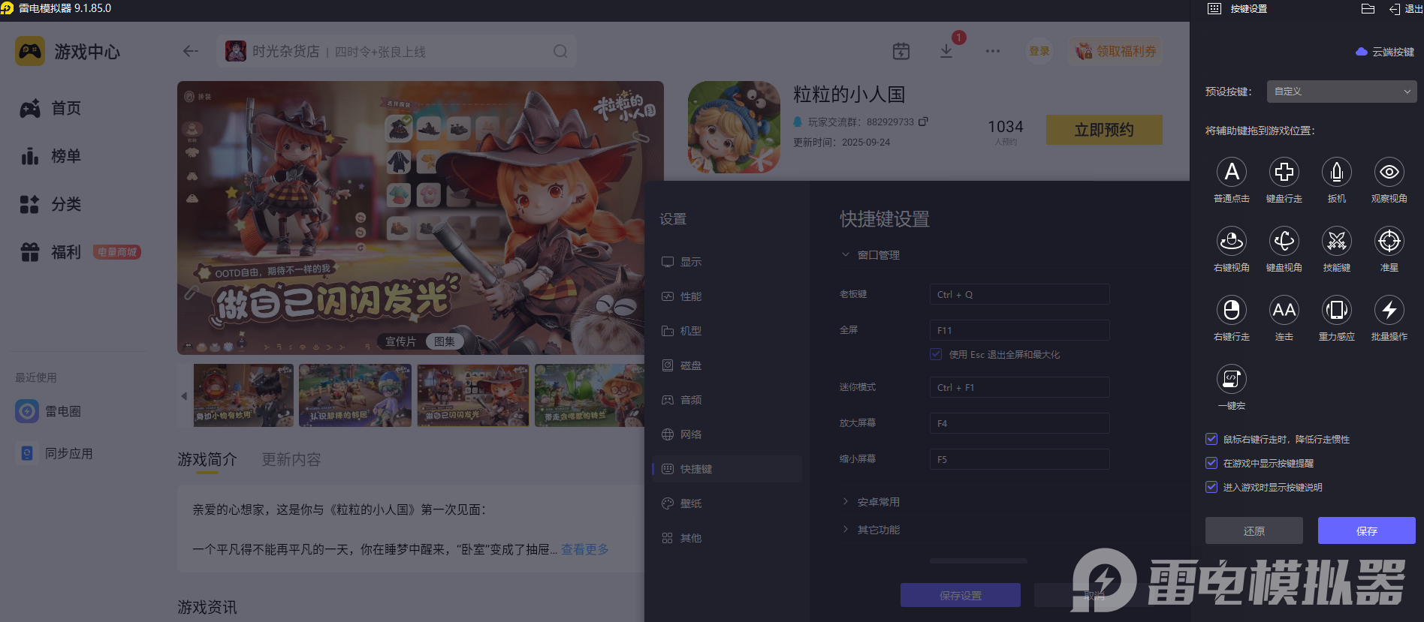This screenshot has width=1424, height=622.
Task: Click the 时光杂货店 search box
Action: (397, 51)
